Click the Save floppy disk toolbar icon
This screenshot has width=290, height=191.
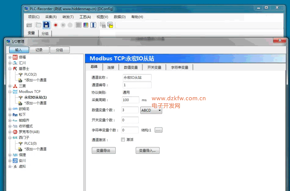pos(46,25)
